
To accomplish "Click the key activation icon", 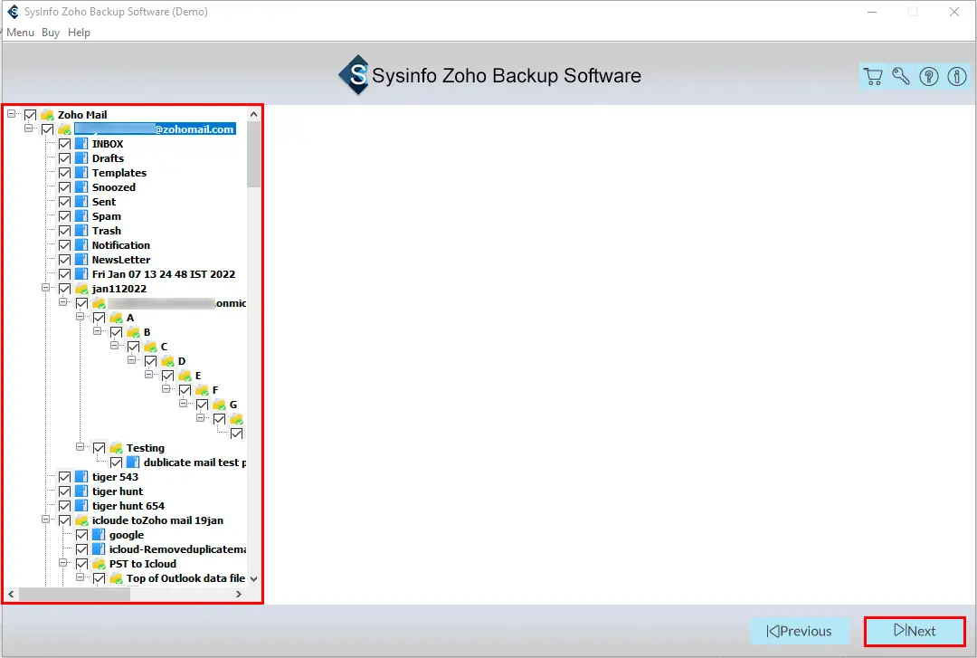I will (x=901, y=76).
